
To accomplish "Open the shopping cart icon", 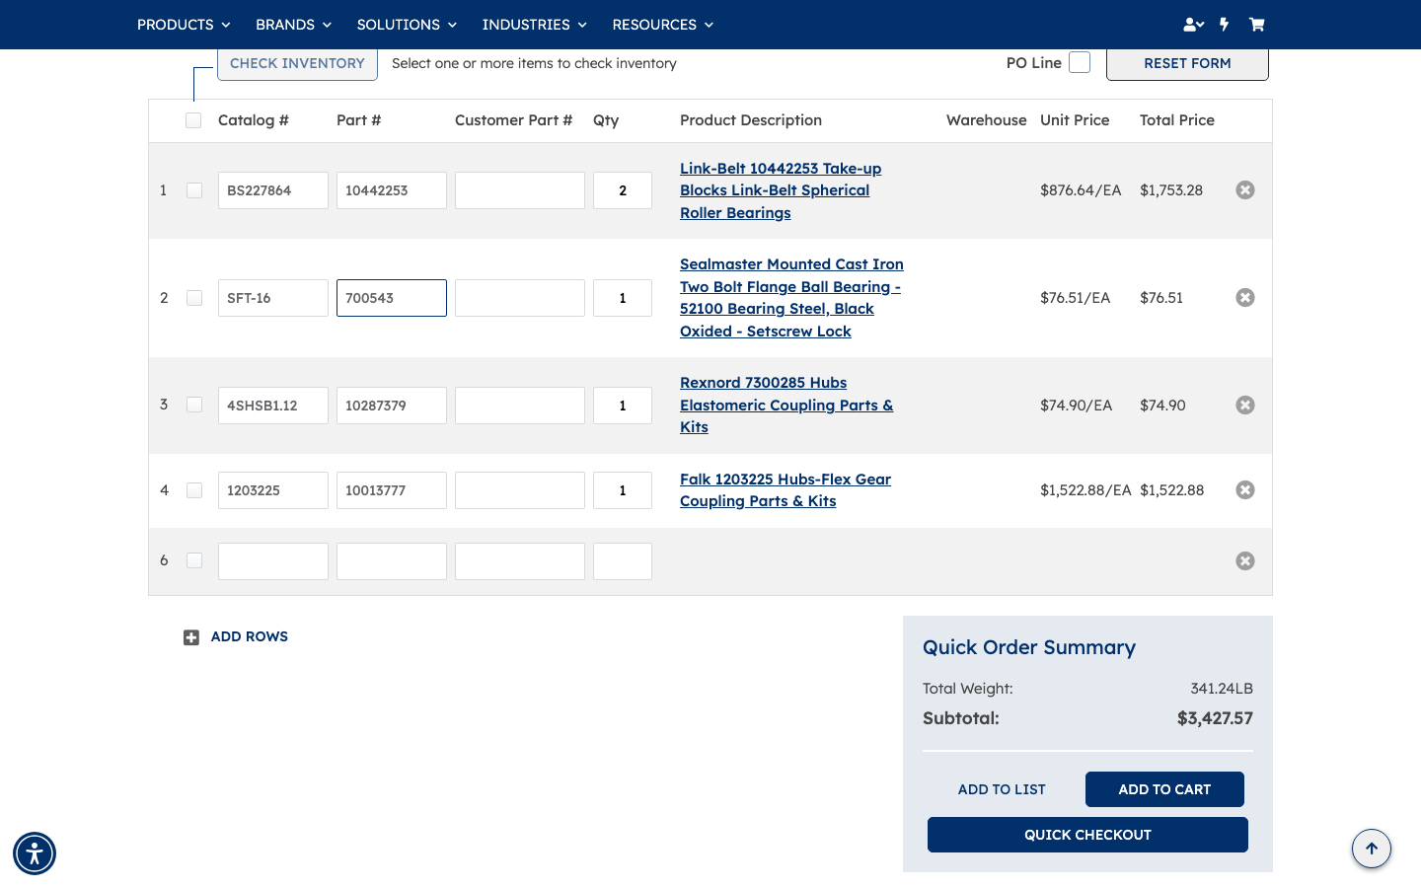I will (1256, 25).
